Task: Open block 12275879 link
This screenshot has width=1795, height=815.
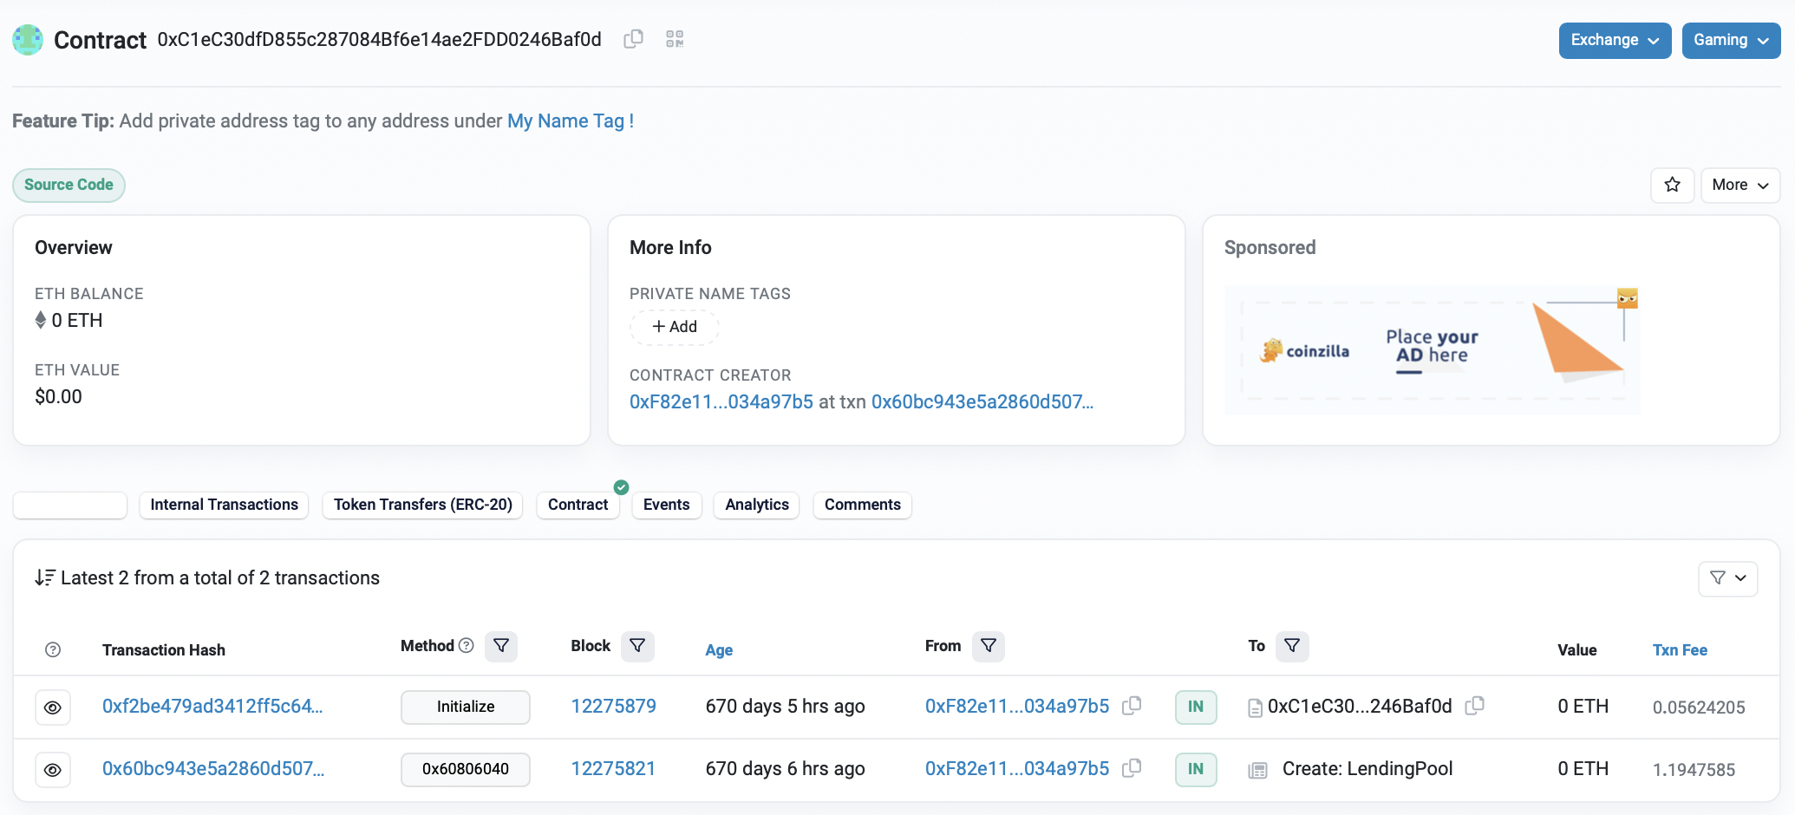Action: tap(613, 706)
